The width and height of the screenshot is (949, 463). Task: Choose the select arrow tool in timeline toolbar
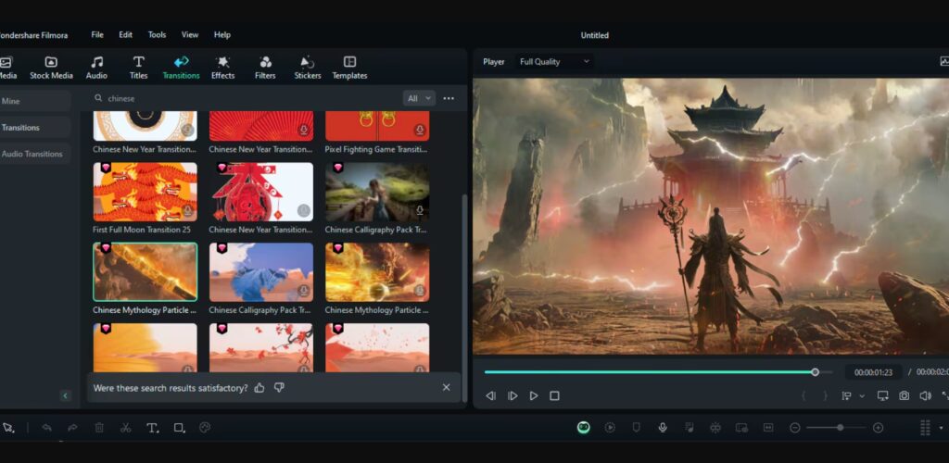click(x=8, y=428)
